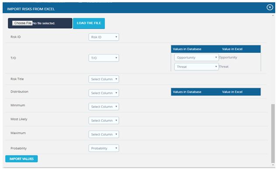
Task: Click the Load The File button
Action: pos(89,23)
